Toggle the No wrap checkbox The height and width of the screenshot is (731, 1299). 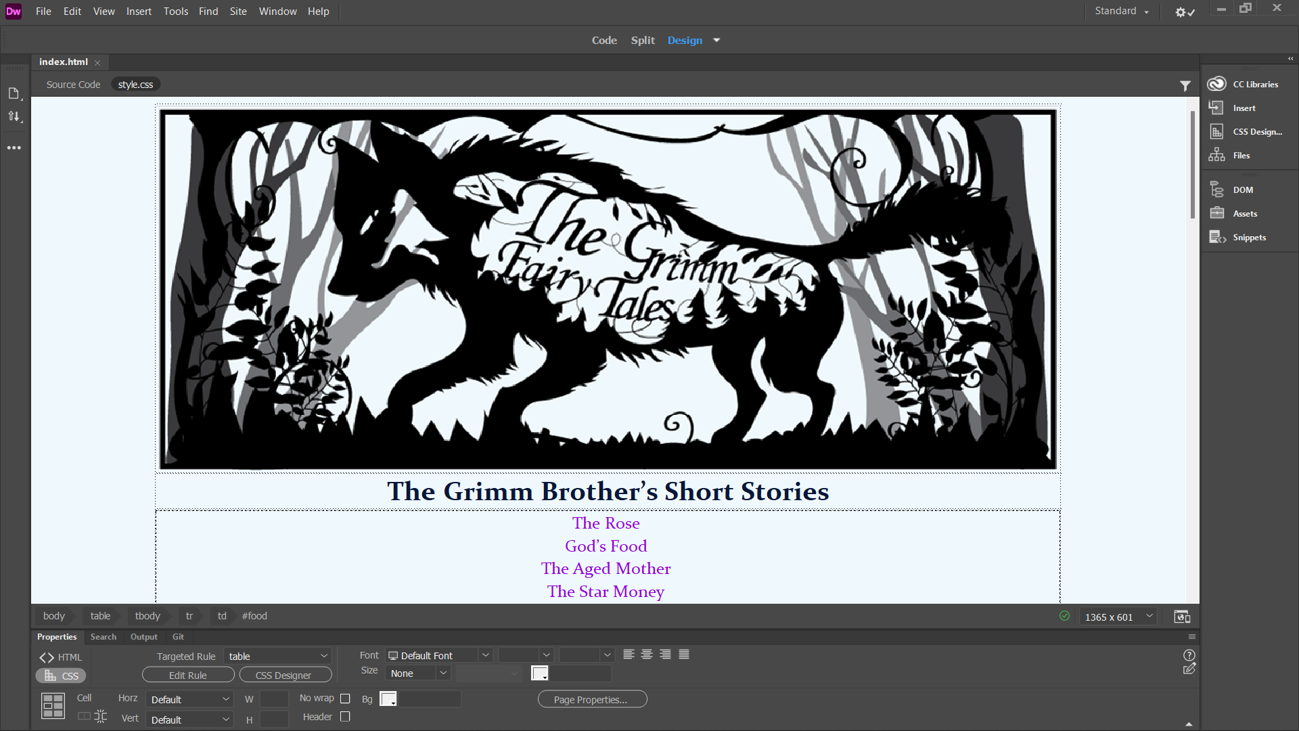345,699
